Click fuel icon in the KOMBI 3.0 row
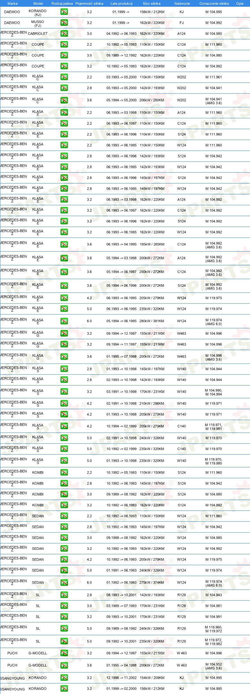Screen dimensions: 250x694 pos(64,494)
